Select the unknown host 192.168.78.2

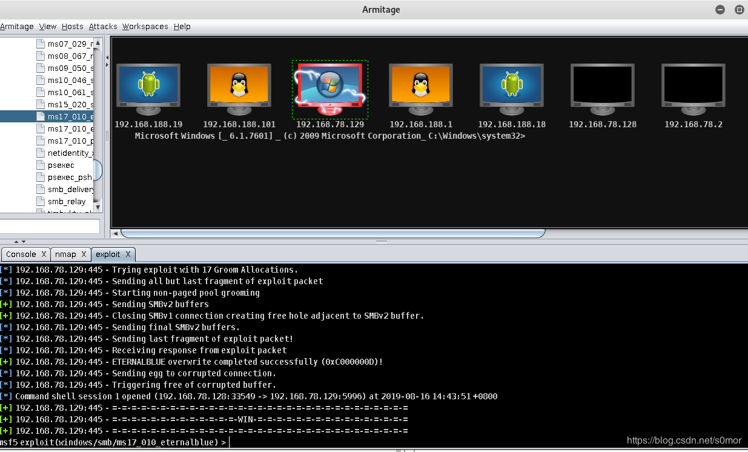pyautogui.click(x=693, y=90)
